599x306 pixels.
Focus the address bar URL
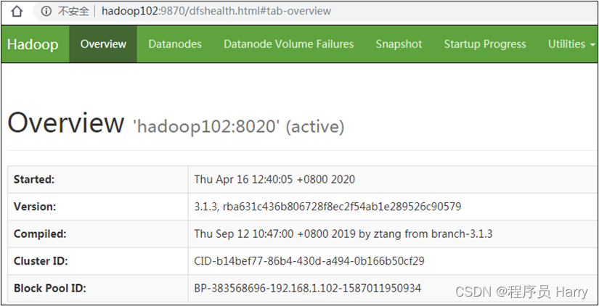(x=216, y=11)
